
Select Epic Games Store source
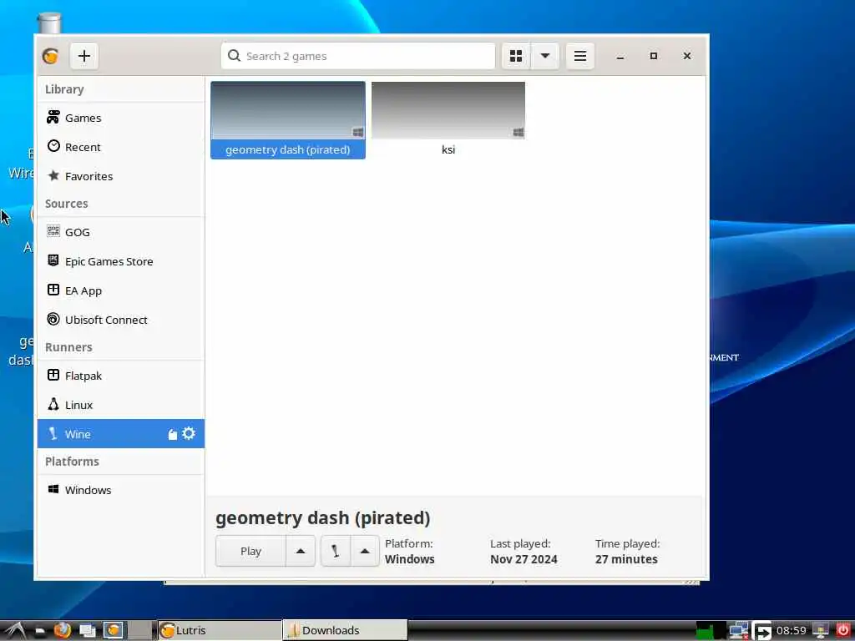(121, 261)
